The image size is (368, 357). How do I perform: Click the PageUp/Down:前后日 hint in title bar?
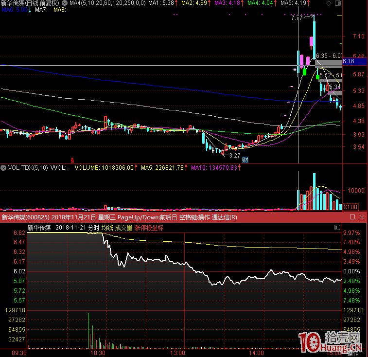(147, 217)
